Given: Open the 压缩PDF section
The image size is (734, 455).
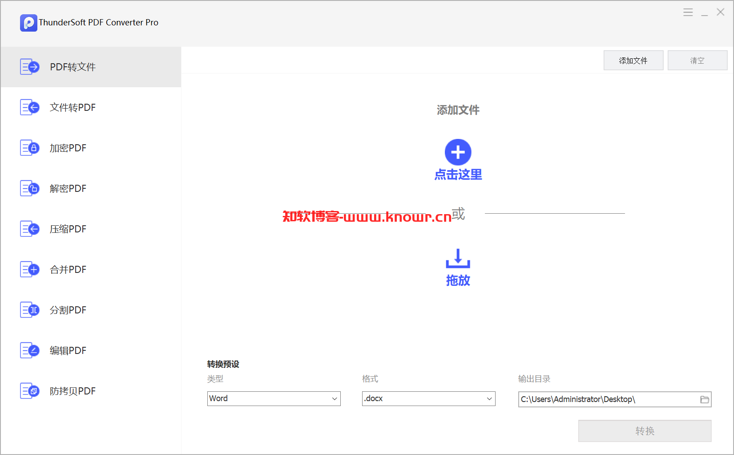Looking at the screenshot, I should 91,229.
